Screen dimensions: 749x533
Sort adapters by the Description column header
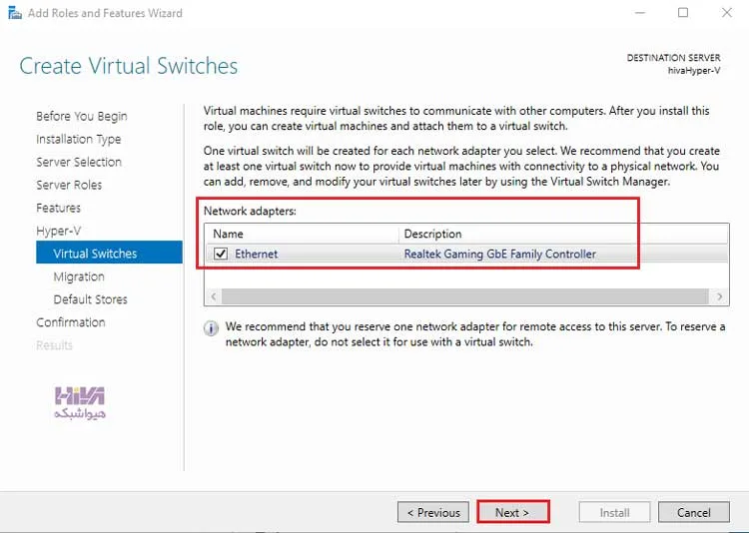pyautogui.click(x=563, y=234)
